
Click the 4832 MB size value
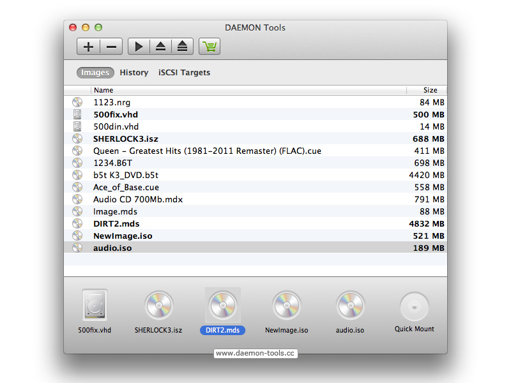click(427, 223)
